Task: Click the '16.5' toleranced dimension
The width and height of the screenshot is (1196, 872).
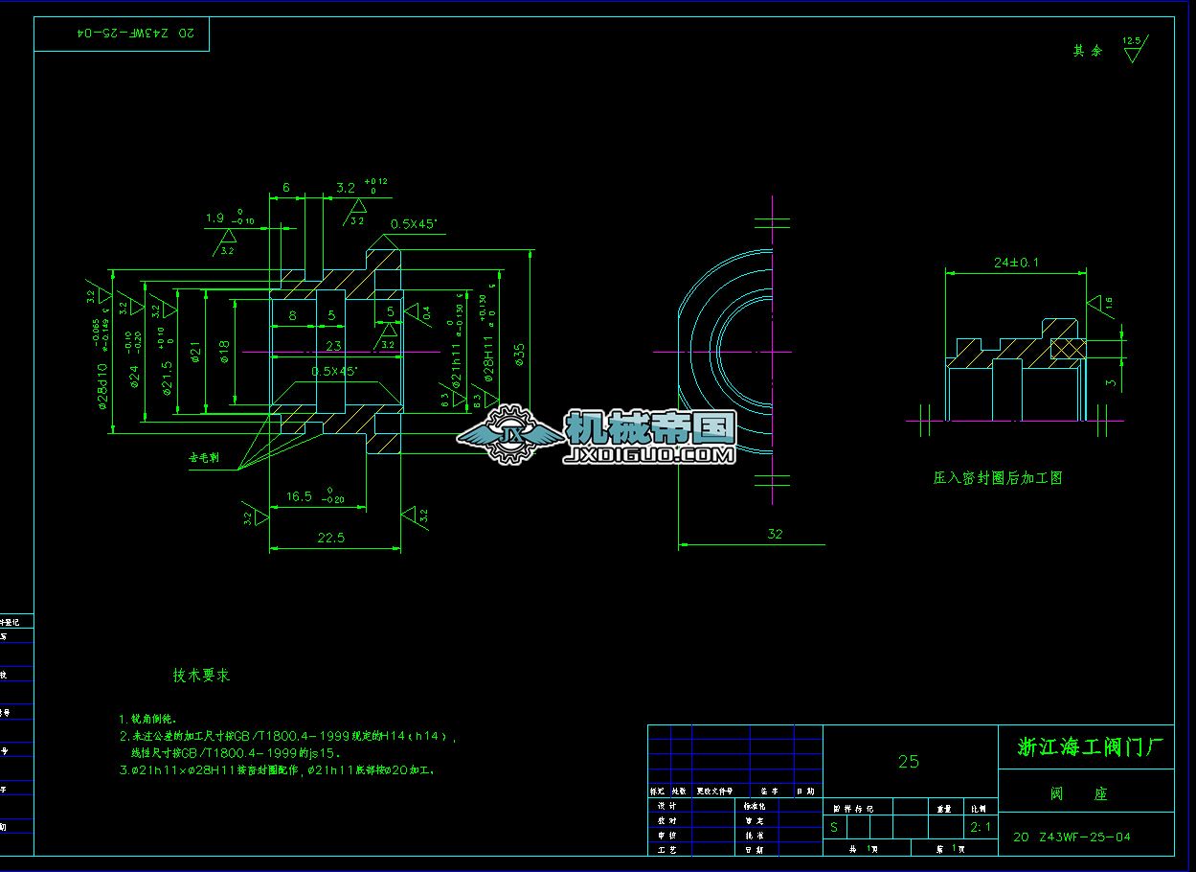Action: (316, 495)
